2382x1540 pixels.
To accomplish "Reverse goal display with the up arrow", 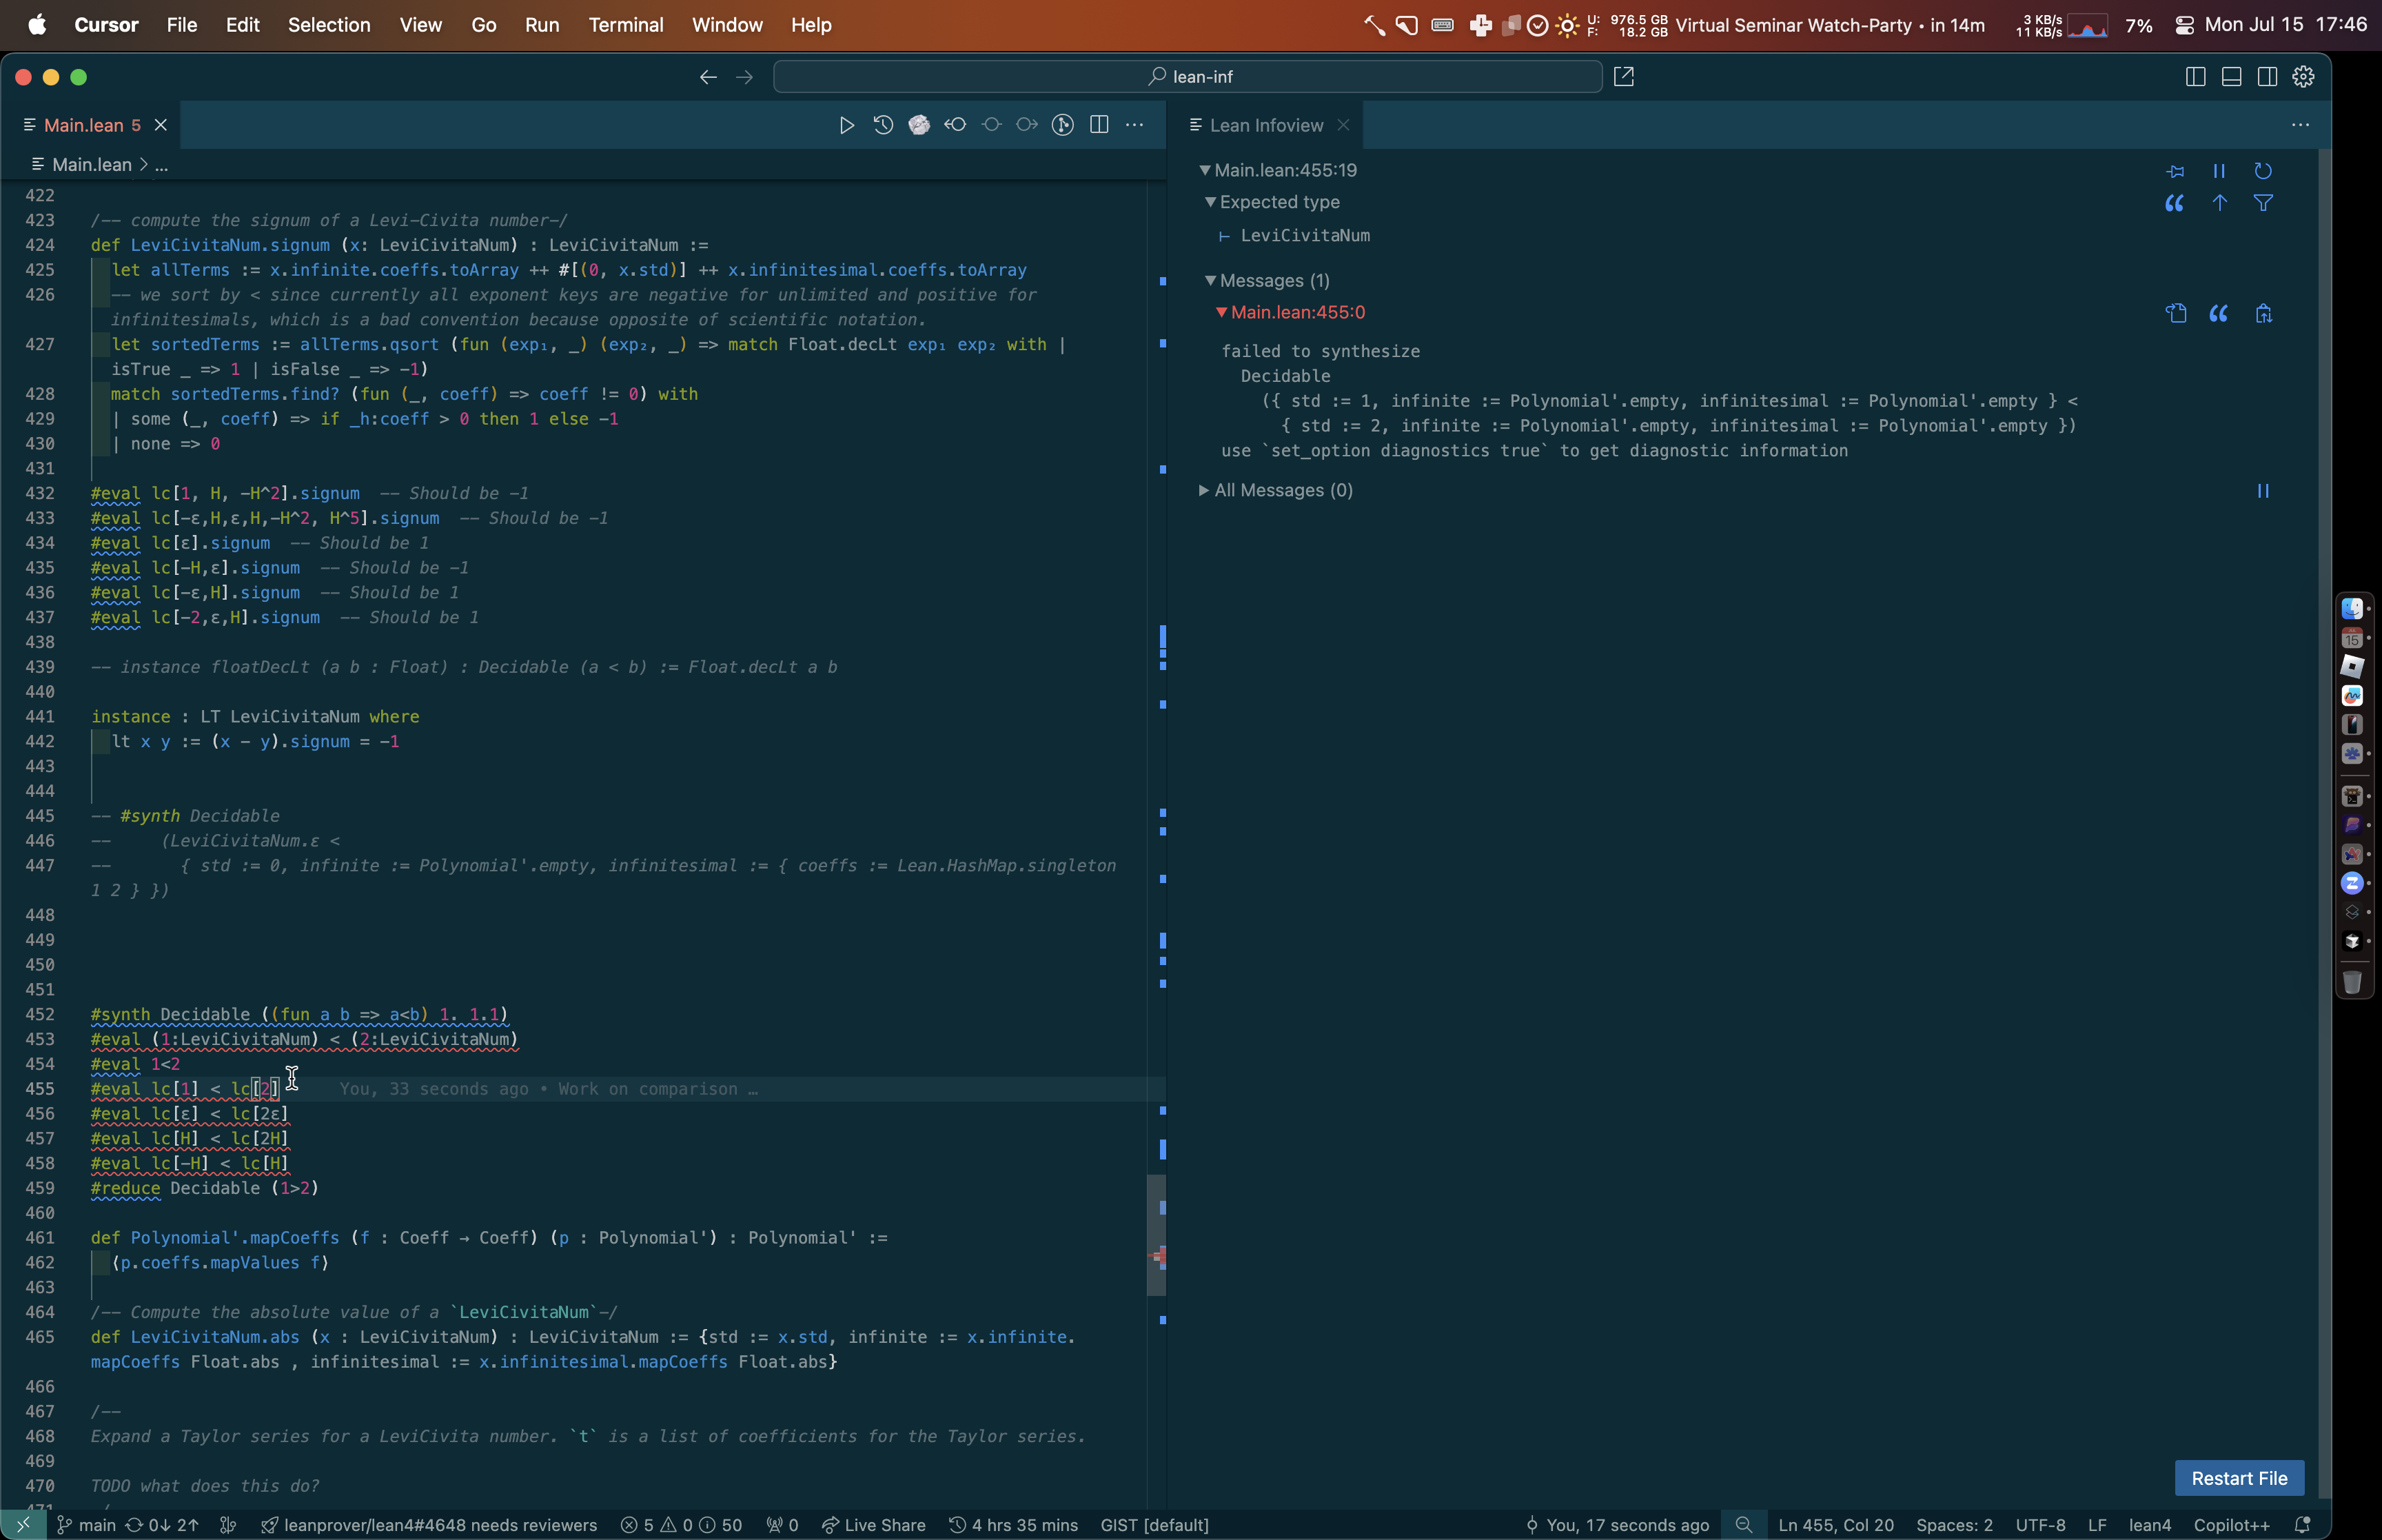I will [2219, 203].
